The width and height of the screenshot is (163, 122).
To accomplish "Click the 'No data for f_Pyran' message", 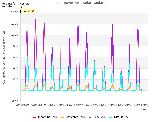I will pos(14,6).
